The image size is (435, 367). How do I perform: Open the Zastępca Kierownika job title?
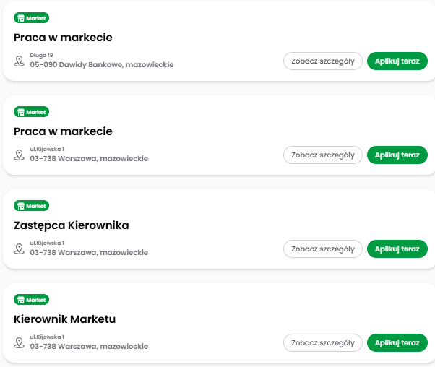tap(72, 225)
